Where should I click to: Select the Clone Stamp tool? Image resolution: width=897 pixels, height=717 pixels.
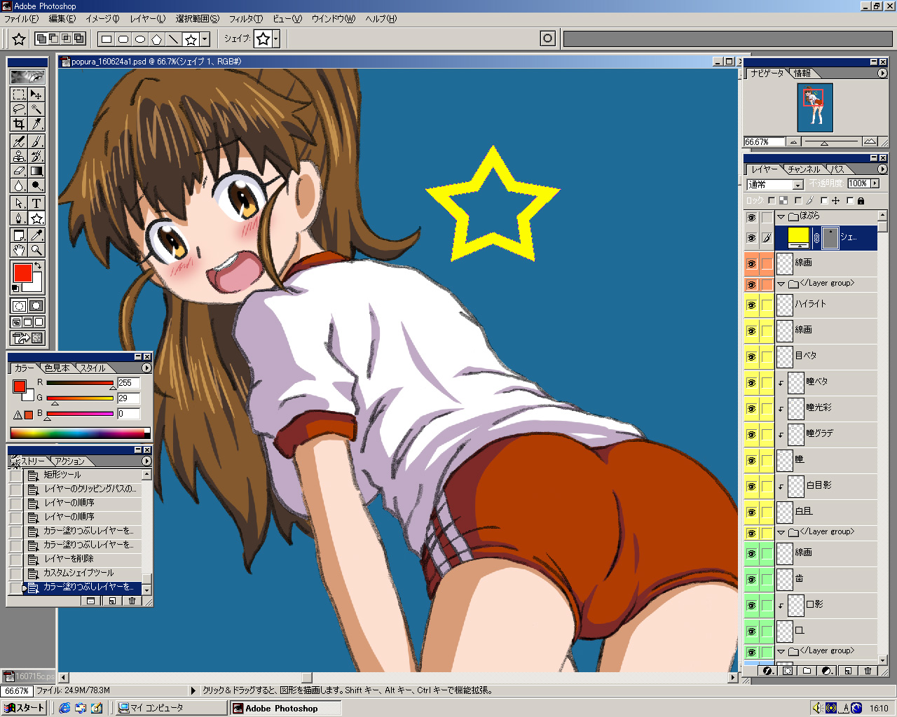(19, 156)
